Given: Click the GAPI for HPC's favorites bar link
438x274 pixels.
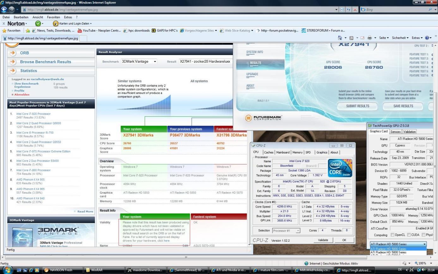Looking at the screenshot, I should point(165,30).
